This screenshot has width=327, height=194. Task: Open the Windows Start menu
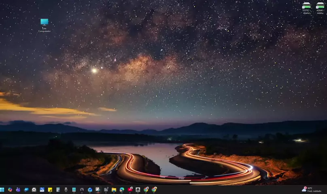coord(2,190)
